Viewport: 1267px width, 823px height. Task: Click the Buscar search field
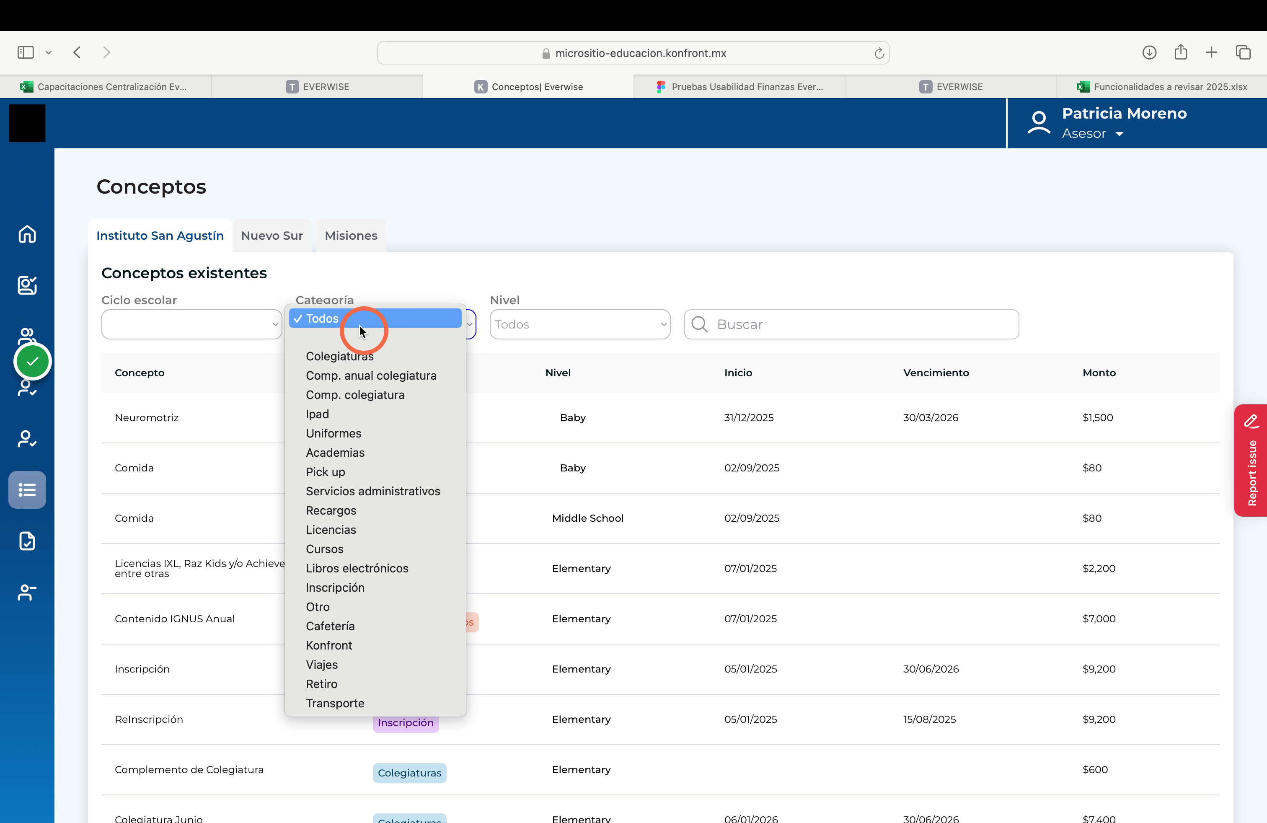coord(851,324)
